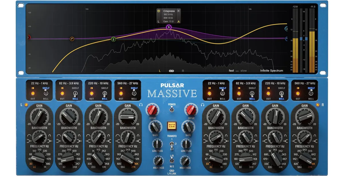344x176 pixels.
Task: Click the R channel red DRIVE knob
Action: coord(191,110)
